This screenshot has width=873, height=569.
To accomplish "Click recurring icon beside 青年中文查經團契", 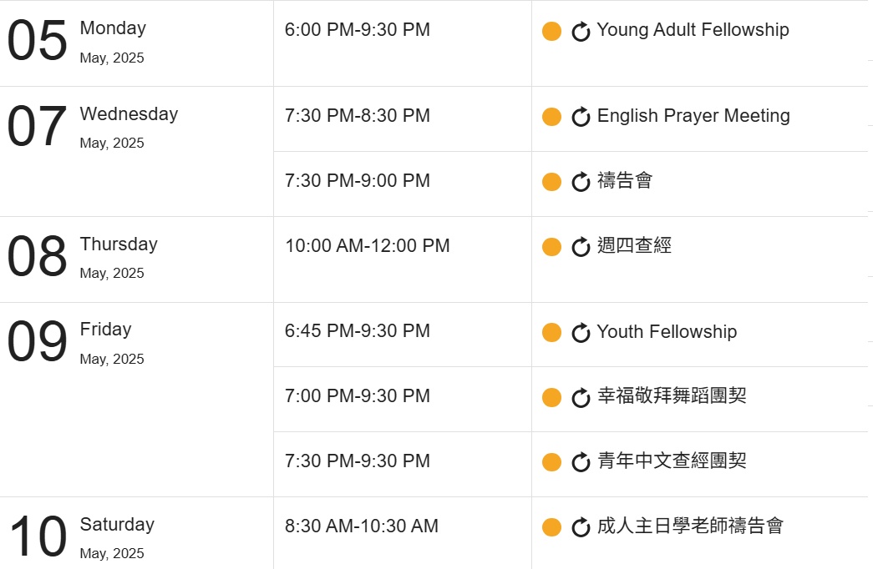I will coord(581,462).
